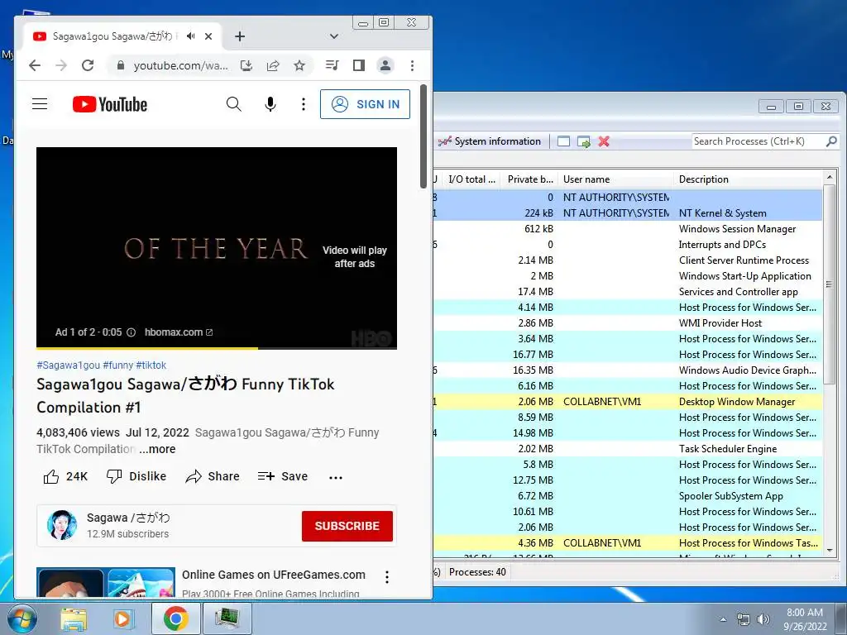Click the share page icon in address bar
The image size is (847, 635).
[273, 65]
